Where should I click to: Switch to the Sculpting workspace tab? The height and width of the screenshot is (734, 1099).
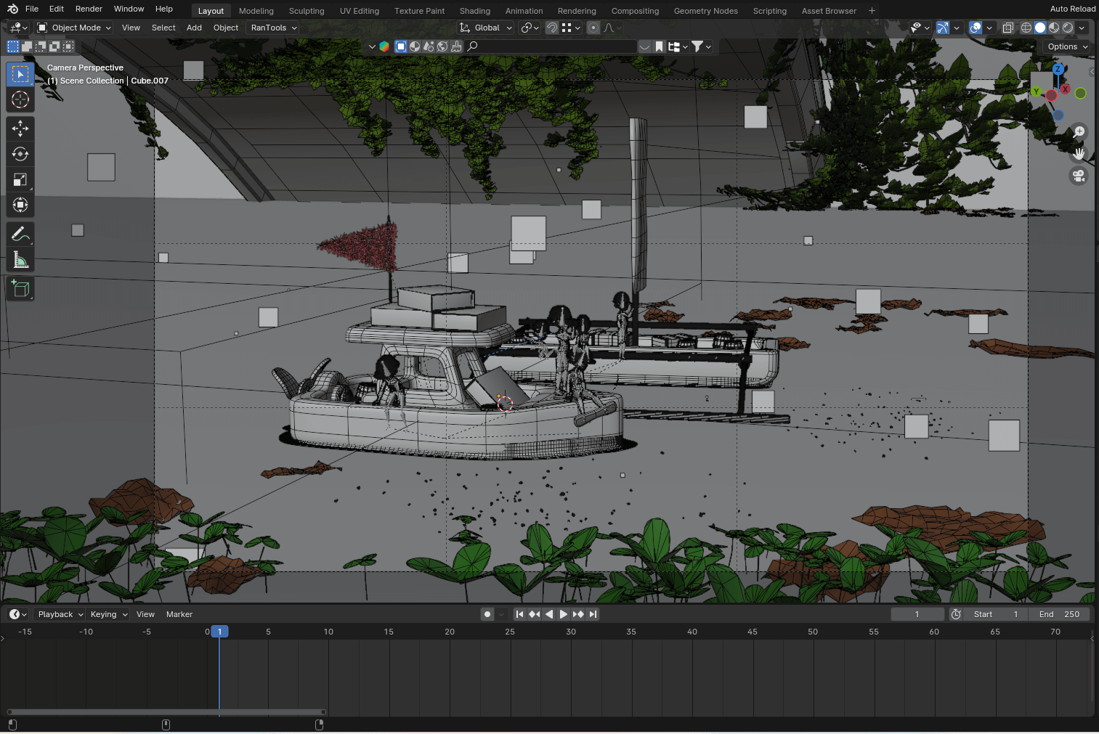tap(307, 11)
